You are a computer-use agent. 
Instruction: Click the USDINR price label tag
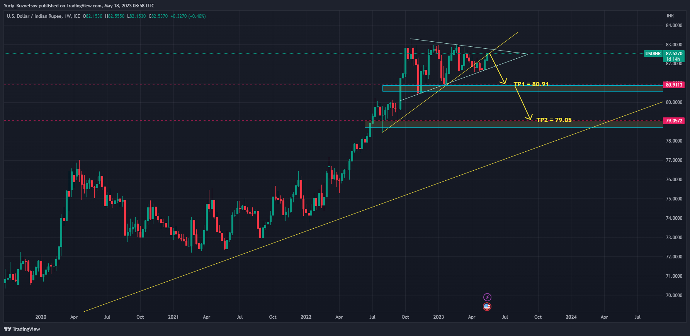653,54
